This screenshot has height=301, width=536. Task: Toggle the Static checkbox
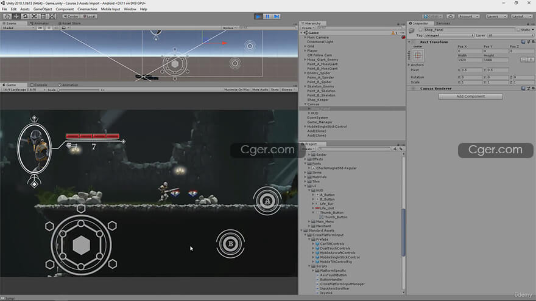[518, 30]
